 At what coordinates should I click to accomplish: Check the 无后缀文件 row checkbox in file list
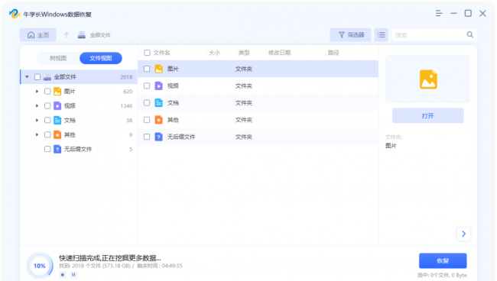coord(147,137)
